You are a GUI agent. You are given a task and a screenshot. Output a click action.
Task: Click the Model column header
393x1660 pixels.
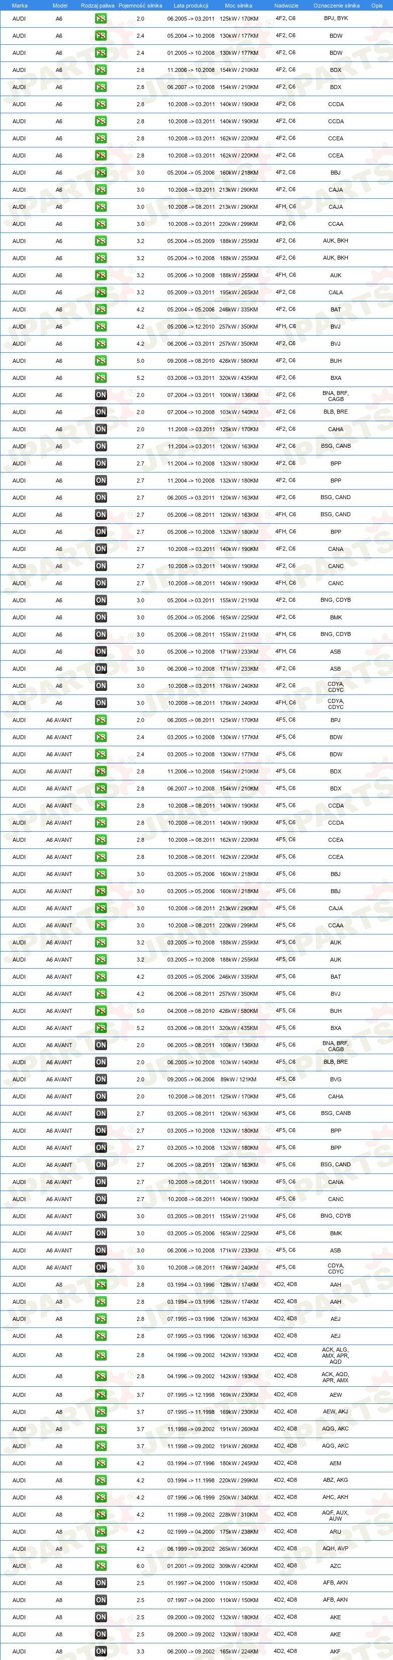[60, 5]
